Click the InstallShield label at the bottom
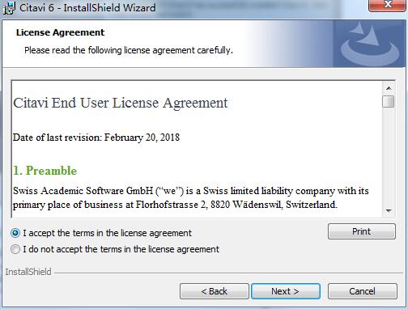408x309 pixels. click(28, 272)
